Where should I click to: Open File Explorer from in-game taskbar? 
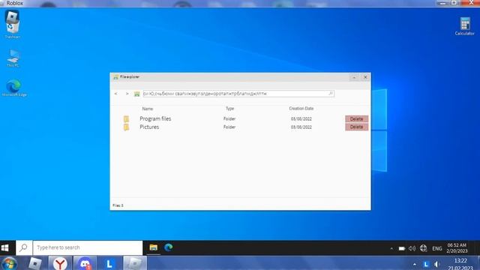(x=153, y=247)
